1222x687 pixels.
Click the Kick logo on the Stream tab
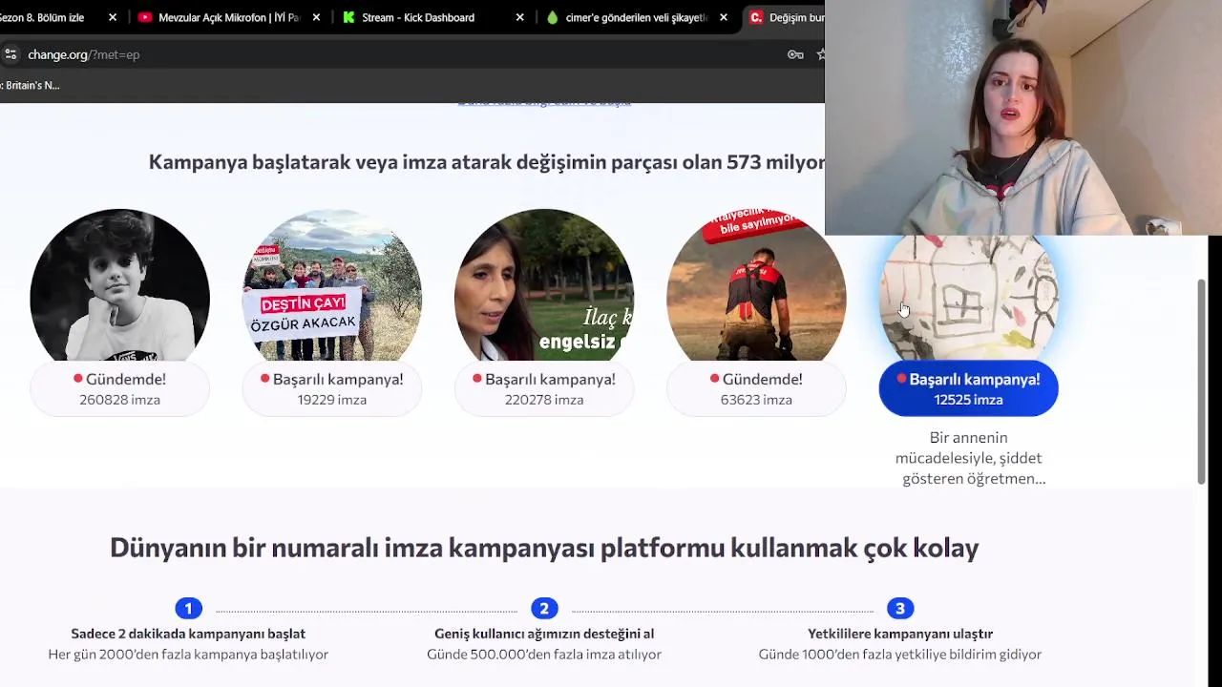click(348, 17)
